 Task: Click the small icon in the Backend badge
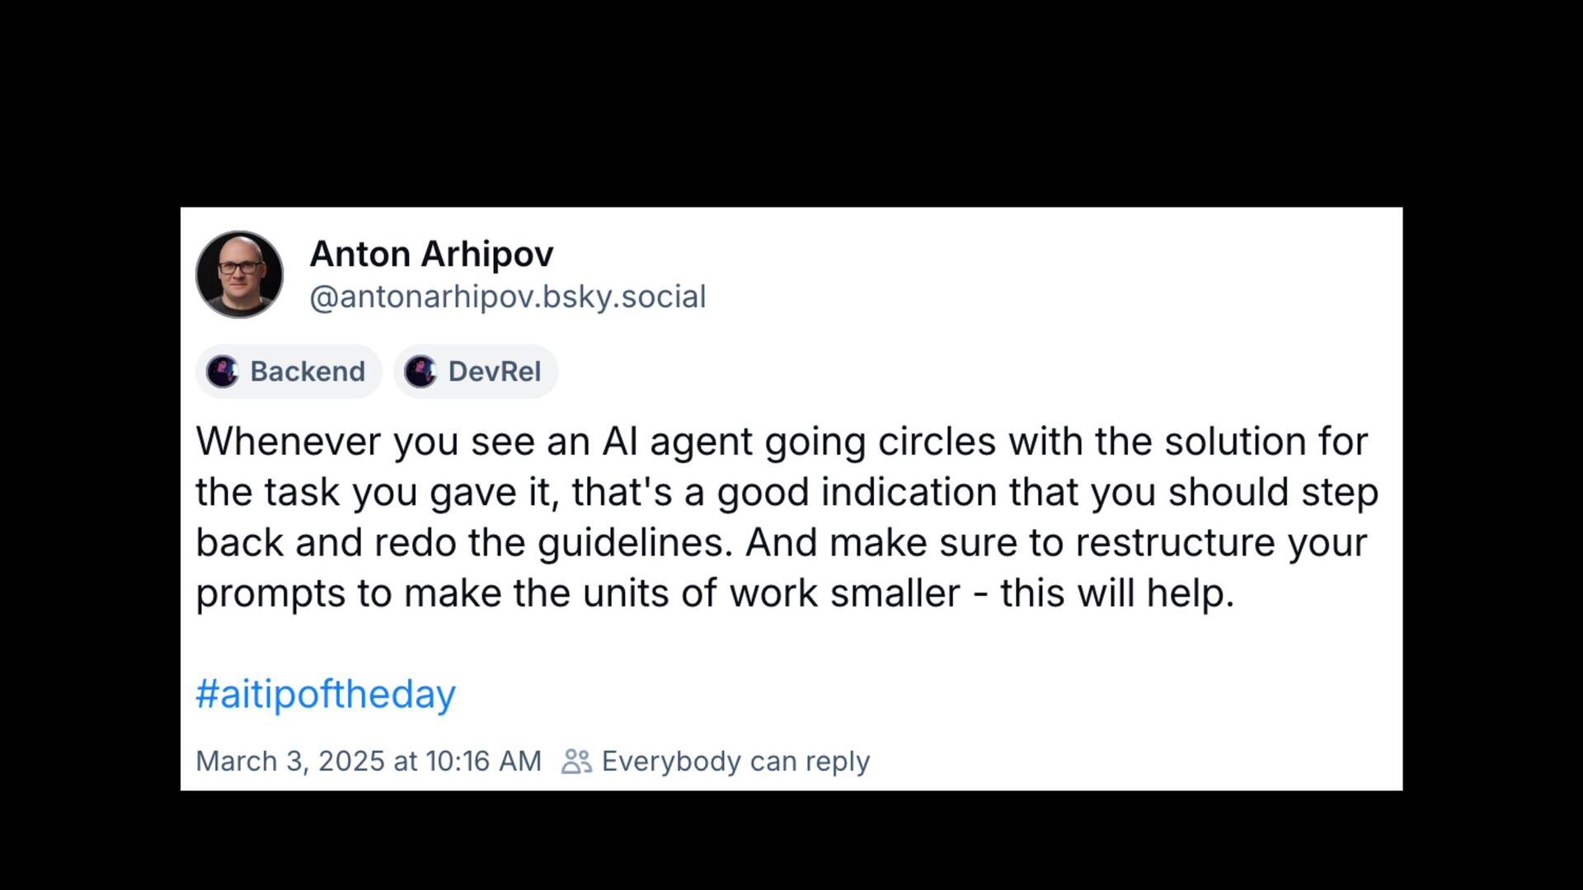[223, 372]
